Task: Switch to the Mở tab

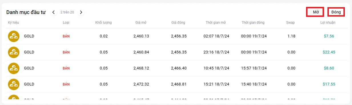Action: pyautogui.click(x=315, y=12)
